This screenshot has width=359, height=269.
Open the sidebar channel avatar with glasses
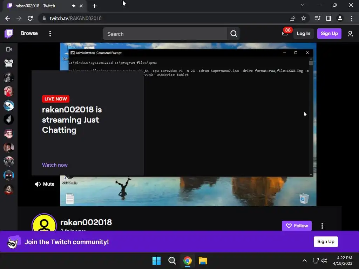[9, 63]
